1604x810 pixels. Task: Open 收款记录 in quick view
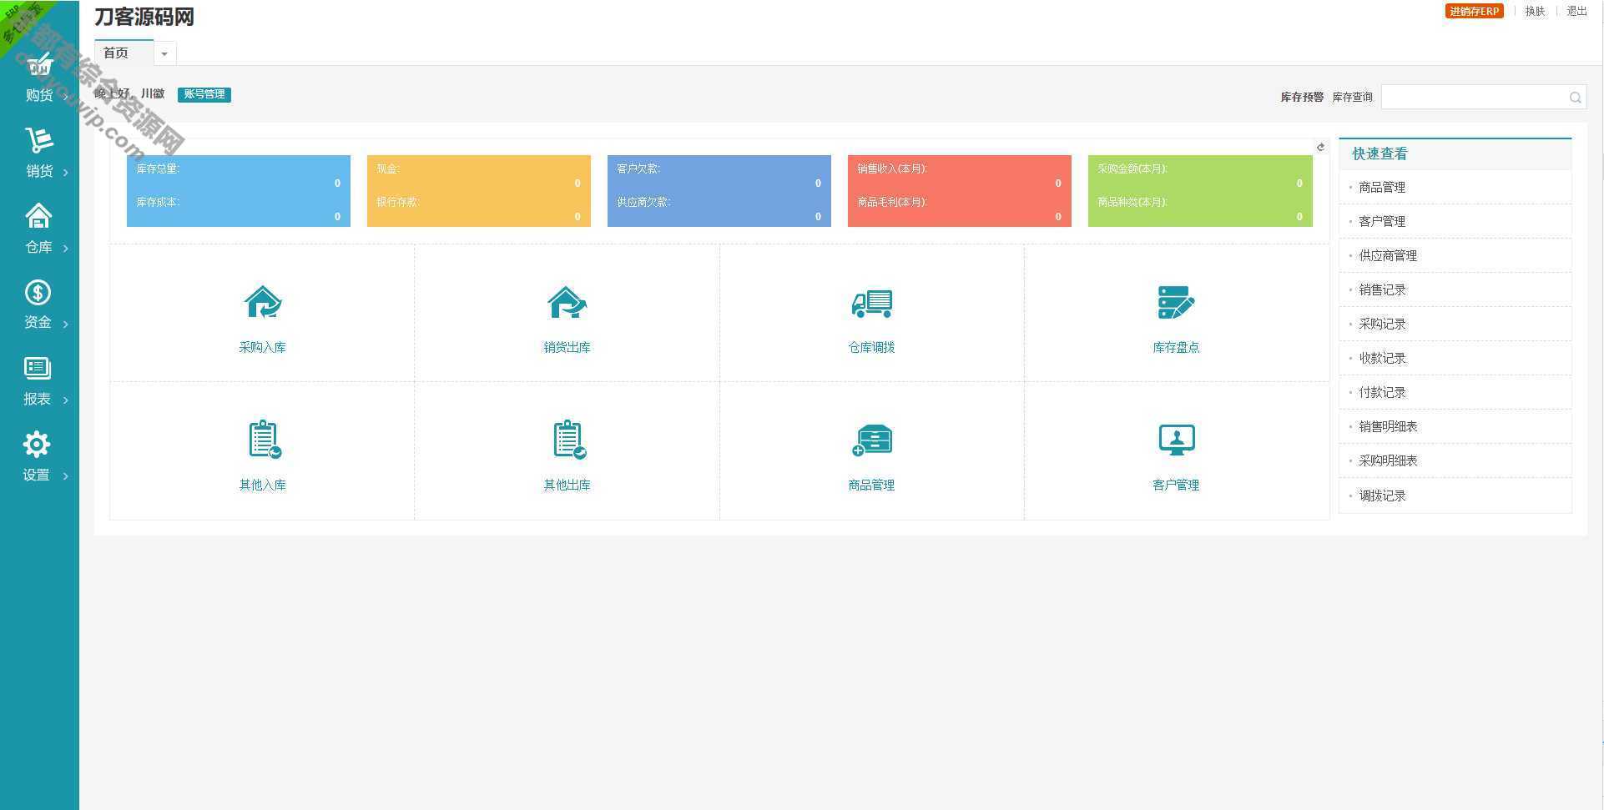coord(1455,358)
